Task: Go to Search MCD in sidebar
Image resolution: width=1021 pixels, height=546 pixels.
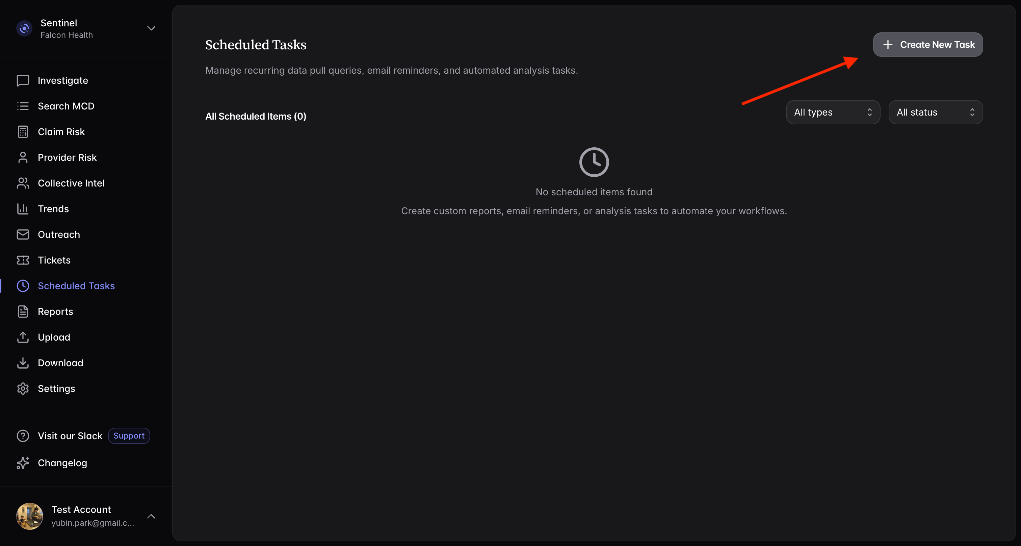Action: pos(66,106)
